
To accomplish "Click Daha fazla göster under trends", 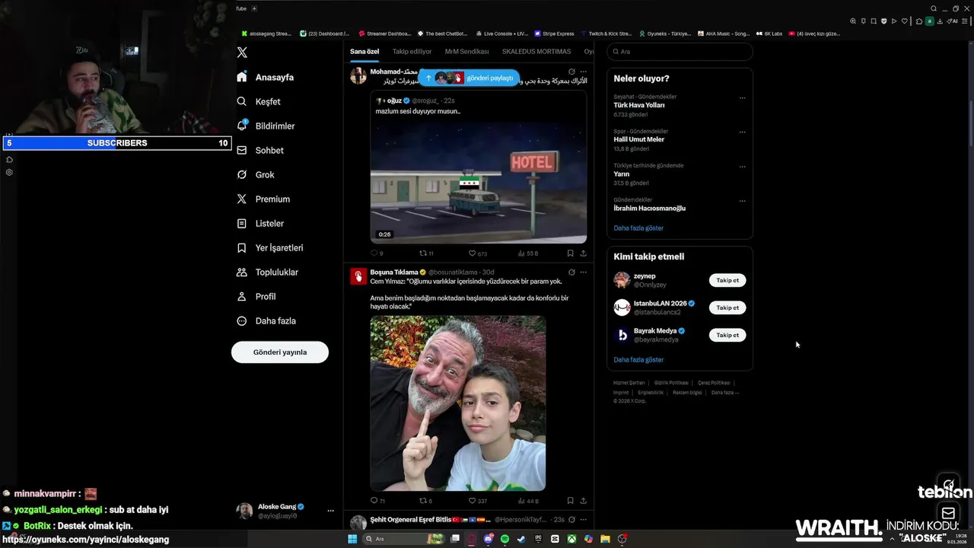I will 638,228.
